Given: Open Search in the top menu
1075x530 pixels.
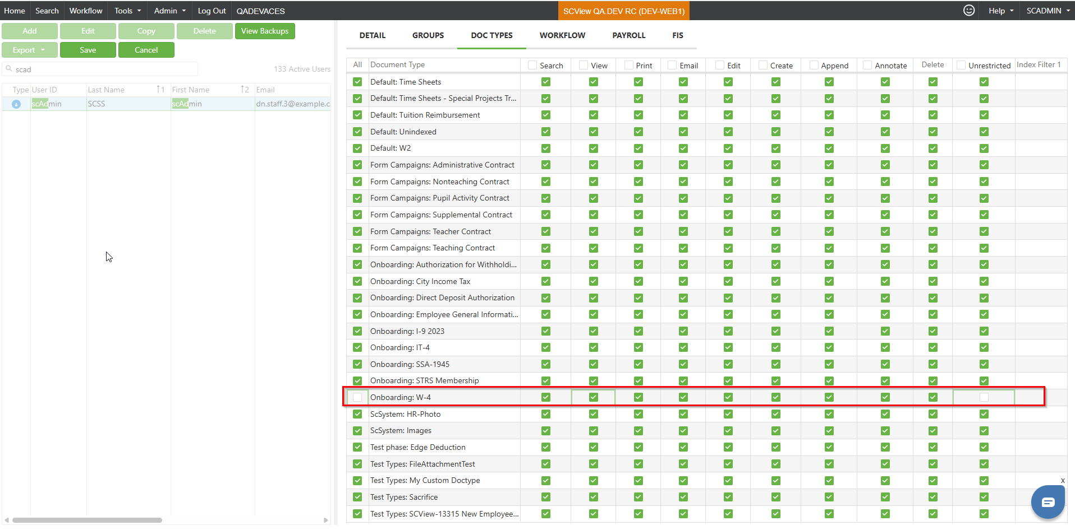Looking at the screenshot, I should pos(47,11).
